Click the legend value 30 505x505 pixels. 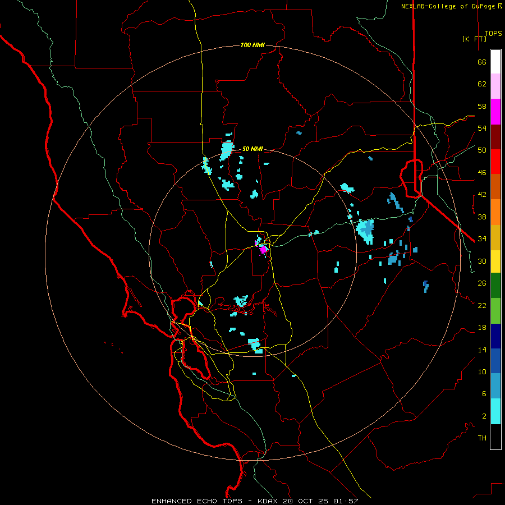point(482,261)
